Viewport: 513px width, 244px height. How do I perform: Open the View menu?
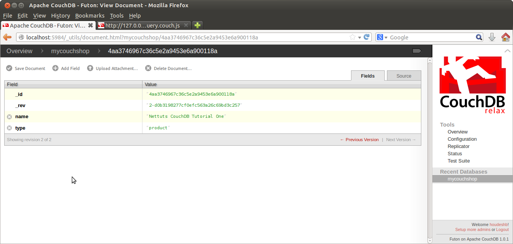39,16
